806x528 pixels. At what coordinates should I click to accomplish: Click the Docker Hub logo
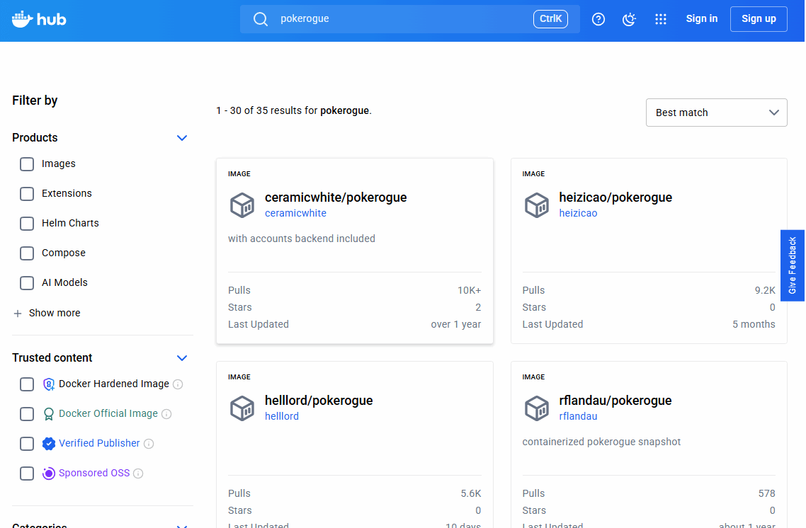39,19
